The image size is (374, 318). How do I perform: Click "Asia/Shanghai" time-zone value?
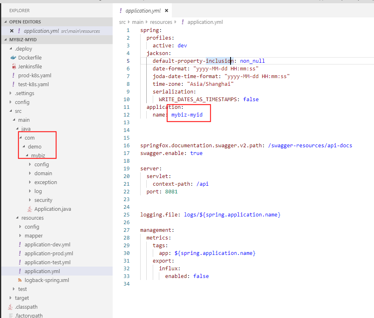(x=210, y=84)
